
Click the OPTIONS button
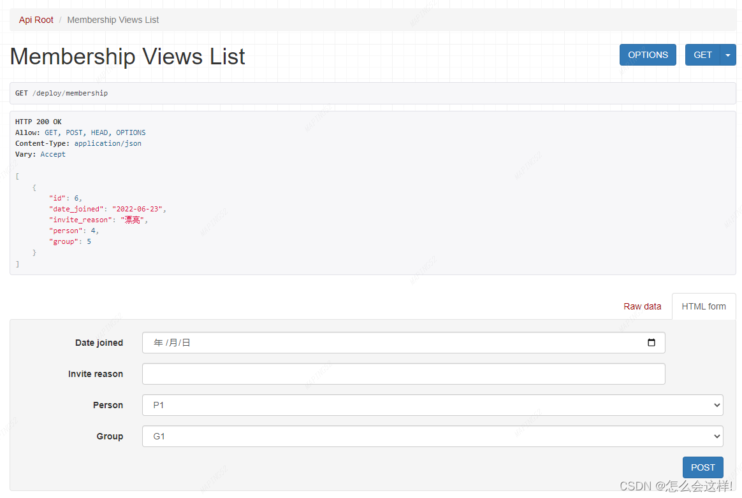point(648,55)
